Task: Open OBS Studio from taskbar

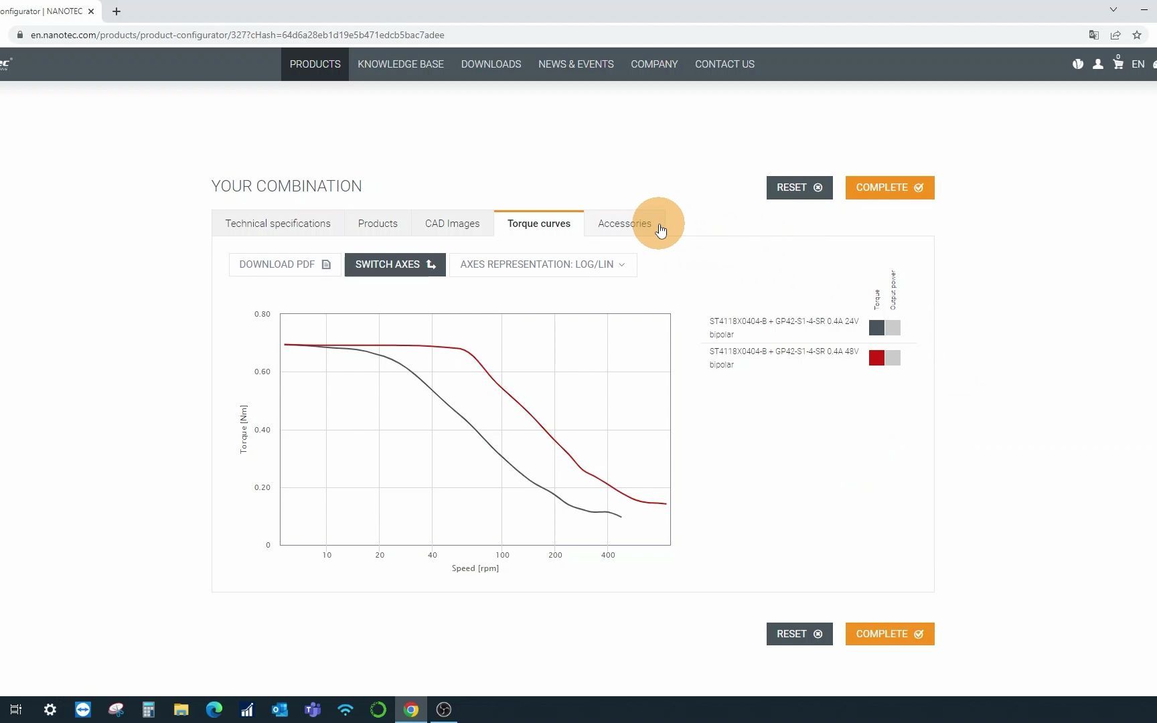Action: click(x=444, y=710)
